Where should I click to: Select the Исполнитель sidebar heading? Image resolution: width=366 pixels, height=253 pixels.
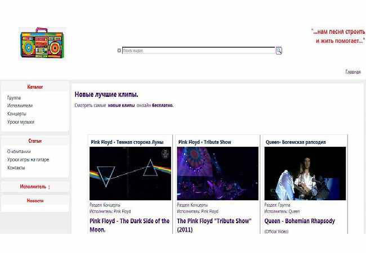33,187
